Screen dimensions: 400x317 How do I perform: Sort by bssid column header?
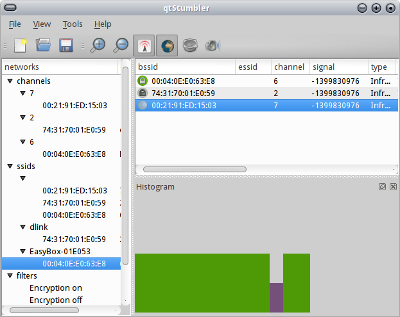[185, 67]
